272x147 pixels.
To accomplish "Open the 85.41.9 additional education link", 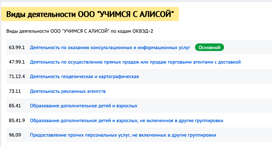I will [x=127, y=121].
